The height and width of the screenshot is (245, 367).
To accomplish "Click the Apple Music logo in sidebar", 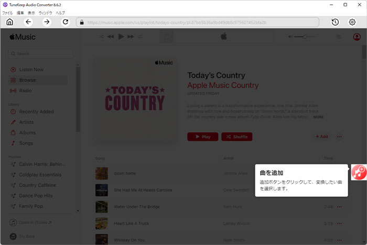I will pyautogui.click(x=23, y=37).
